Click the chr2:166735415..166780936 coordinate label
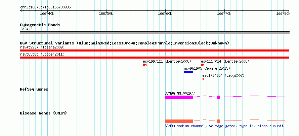This screenshot has height=136, width=299. click(45, 7)
